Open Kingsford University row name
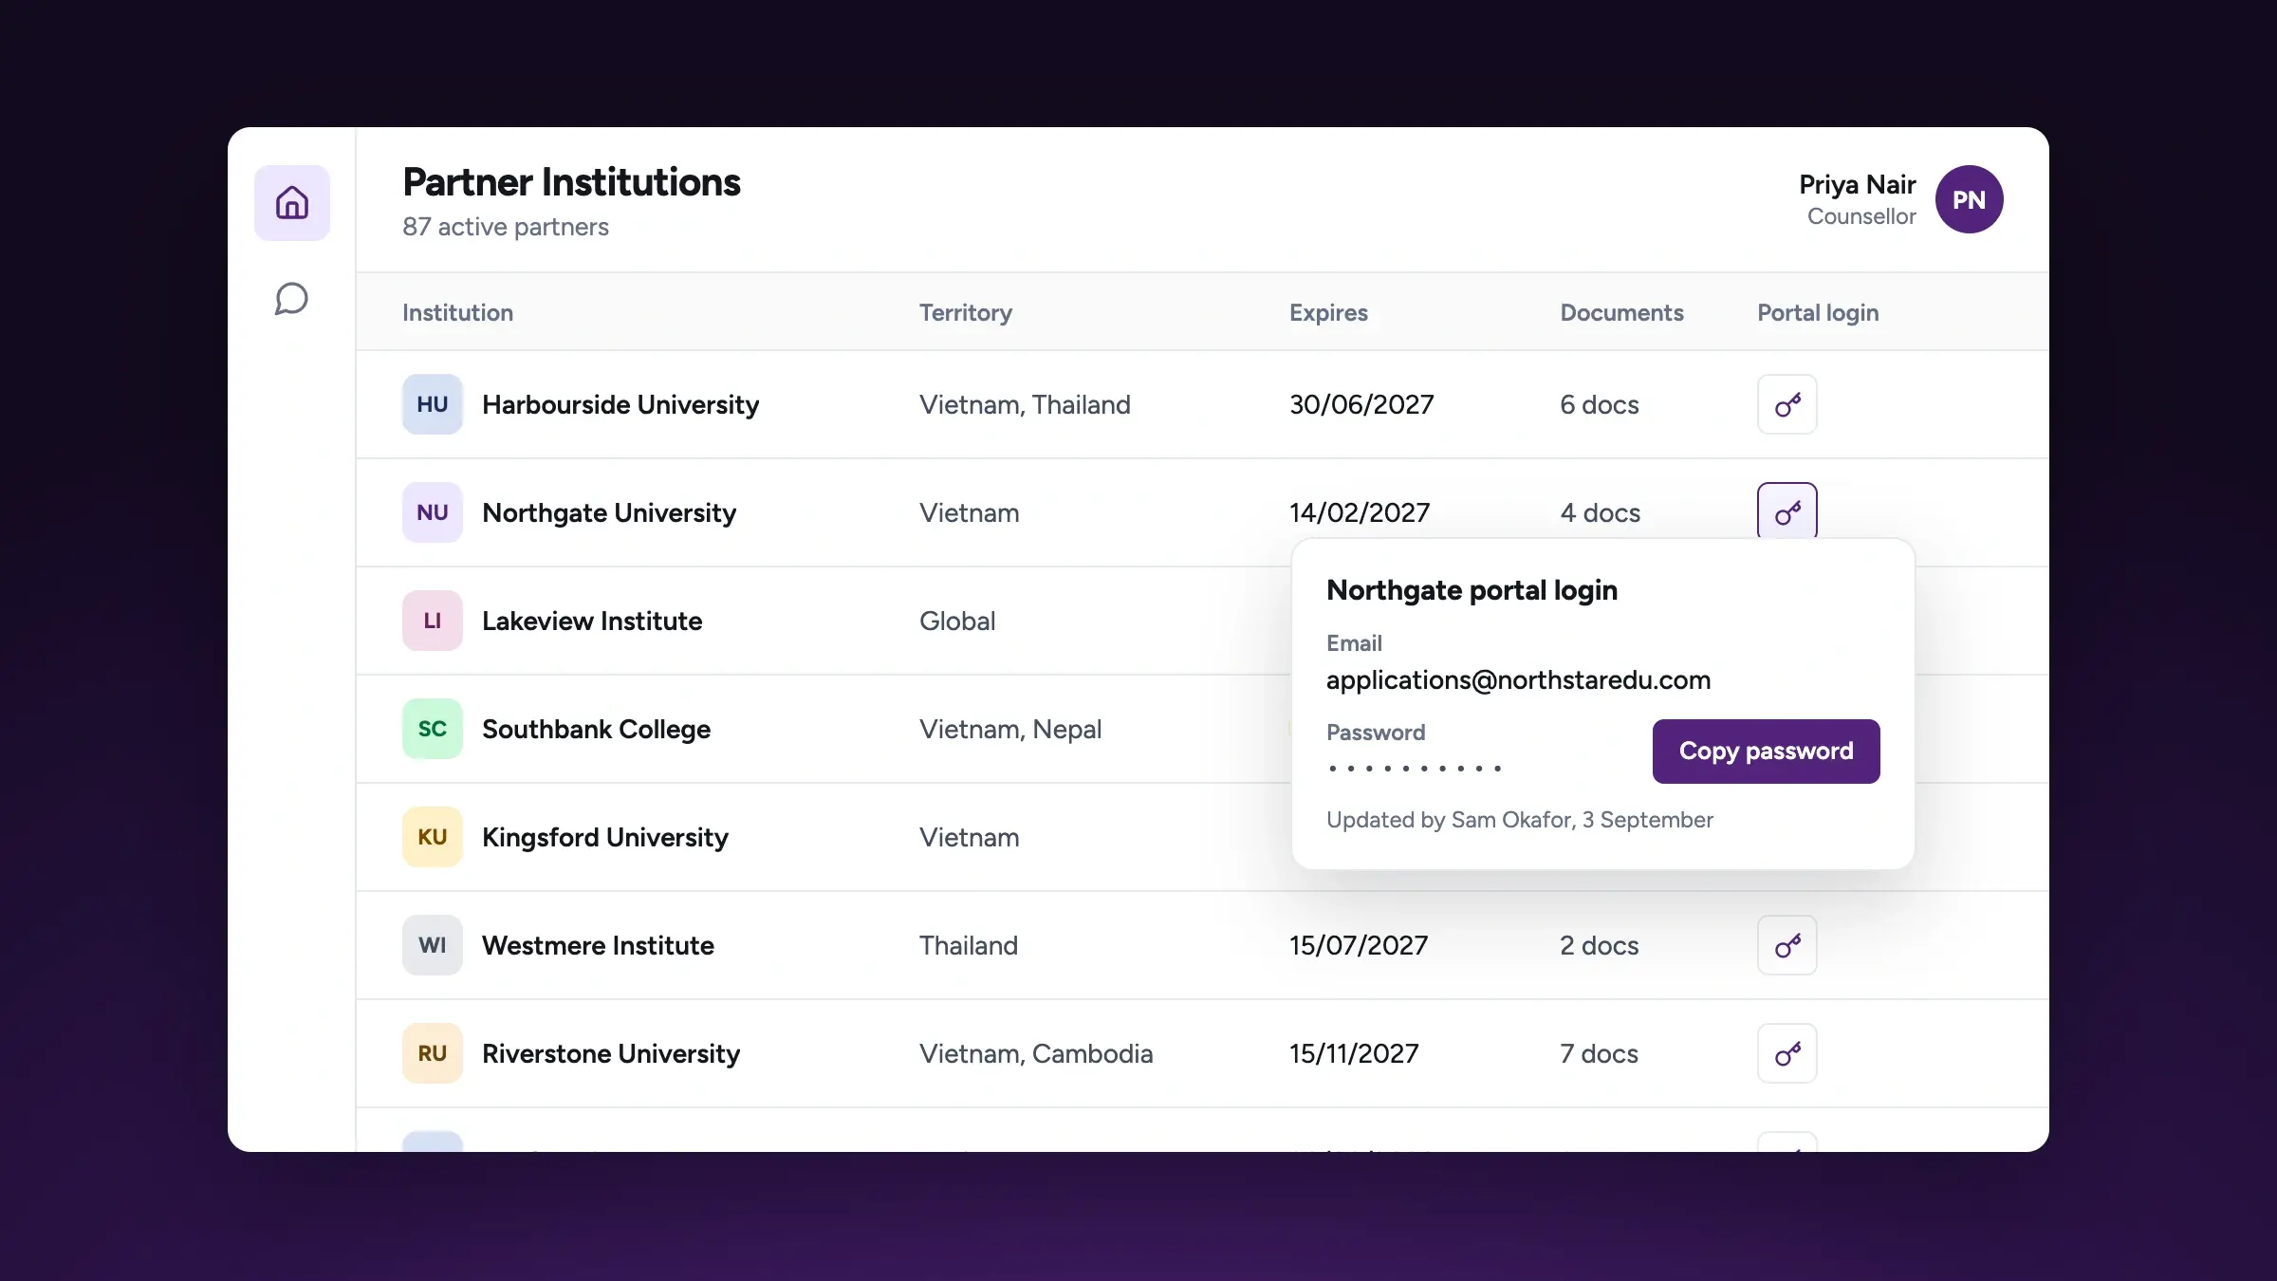The width and height of the screenshot is (2277, 1281). point(605,838)
